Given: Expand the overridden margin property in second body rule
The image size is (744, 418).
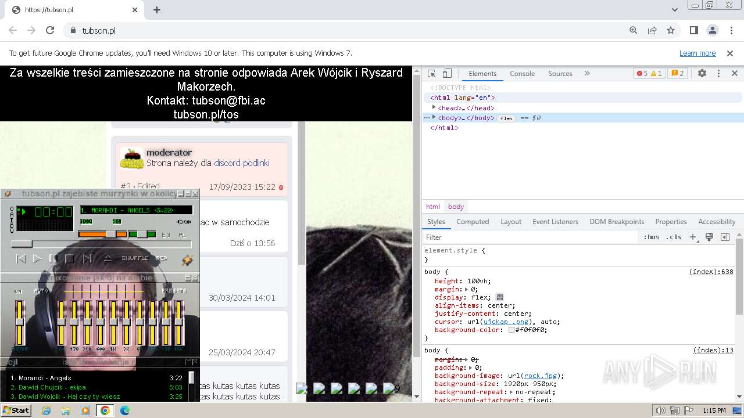Looking at the screenshot, I should click(466, 359).
